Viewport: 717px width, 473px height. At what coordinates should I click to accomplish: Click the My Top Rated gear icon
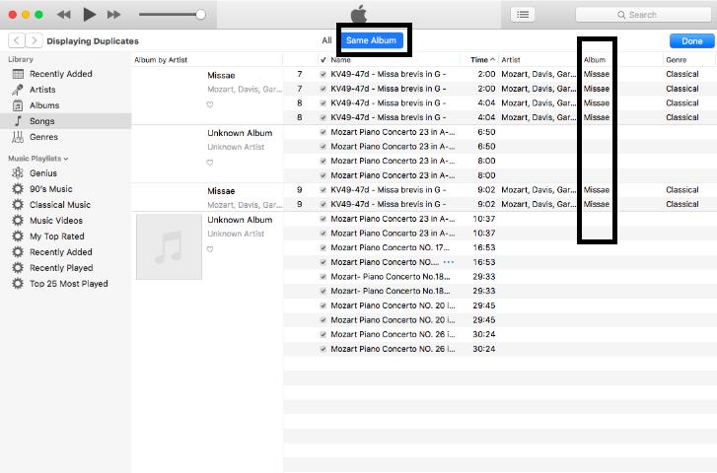point(18,236)
